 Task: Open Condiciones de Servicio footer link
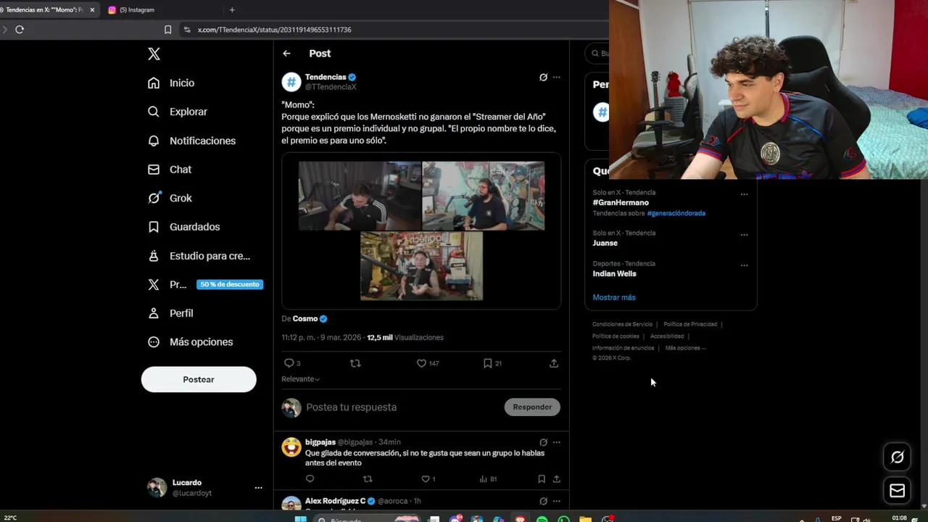tap(622, 324)
